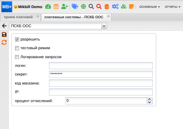
Task: Click the ПСКБ ООС combo box text field
Action: click(x=56, y=26)
